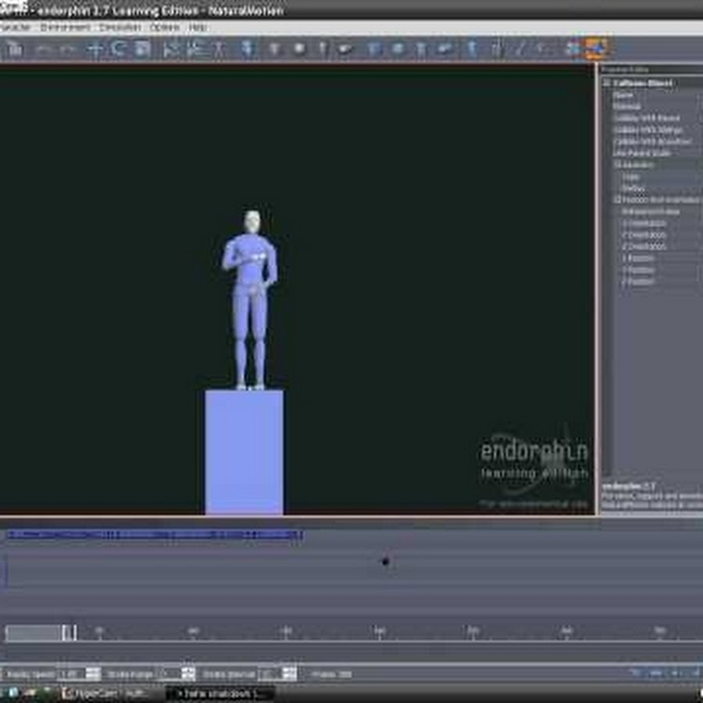Screen dimensions: 703x703
Task: Select the Name property row
Action: click(x=657, y=95)
